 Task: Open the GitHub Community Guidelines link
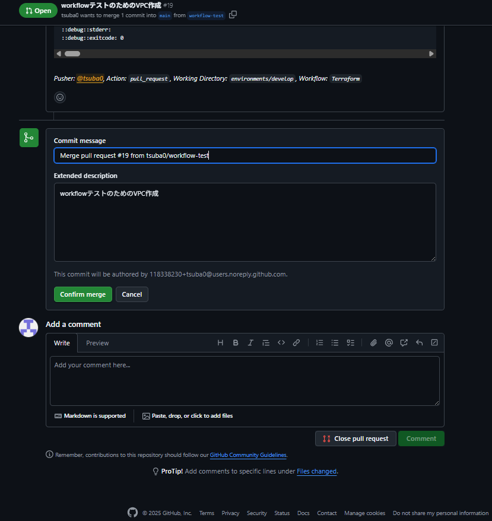click(248, 455)
